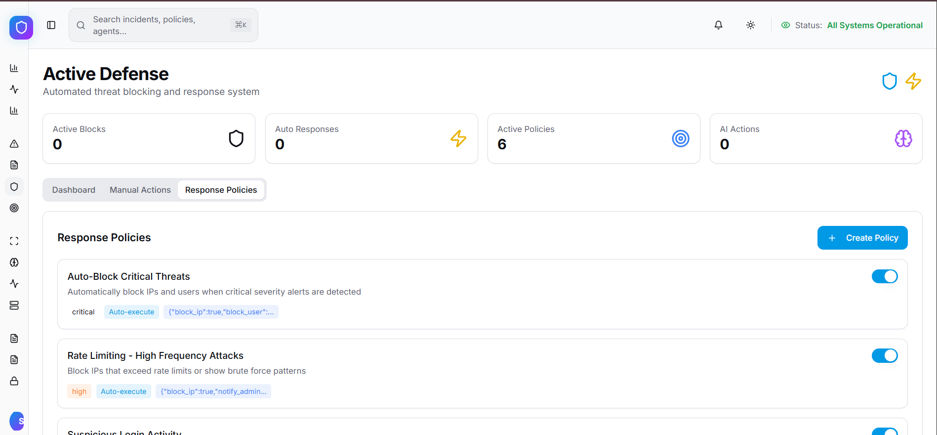Toggle the sidebar panel icon

(51, 25)
